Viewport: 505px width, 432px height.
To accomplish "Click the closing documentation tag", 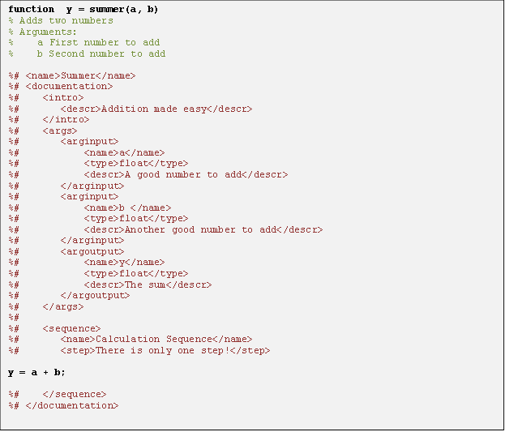I will pos(72,405).
